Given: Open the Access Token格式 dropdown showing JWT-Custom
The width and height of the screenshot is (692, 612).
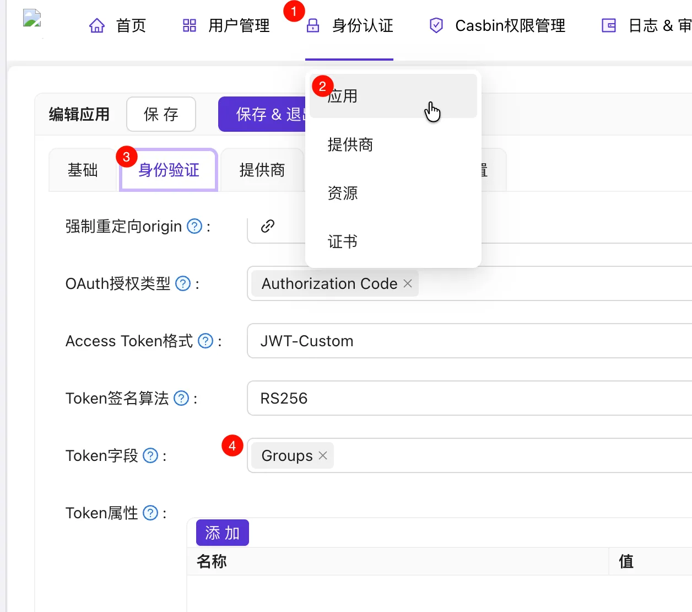Looking at the screenshot, I should click(468, 341).
